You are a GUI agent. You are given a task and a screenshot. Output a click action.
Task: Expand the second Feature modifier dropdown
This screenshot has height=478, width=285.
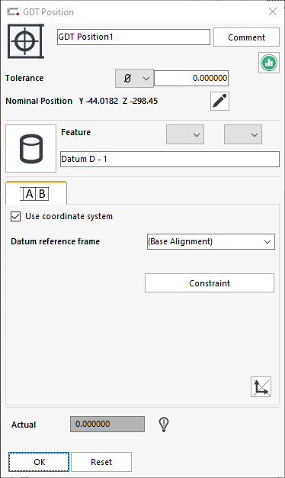click(x=243, y=134)
